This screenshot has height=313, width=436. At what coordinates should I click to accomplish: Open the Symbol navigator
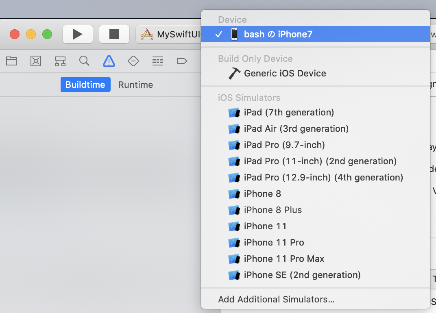(60, 61)
